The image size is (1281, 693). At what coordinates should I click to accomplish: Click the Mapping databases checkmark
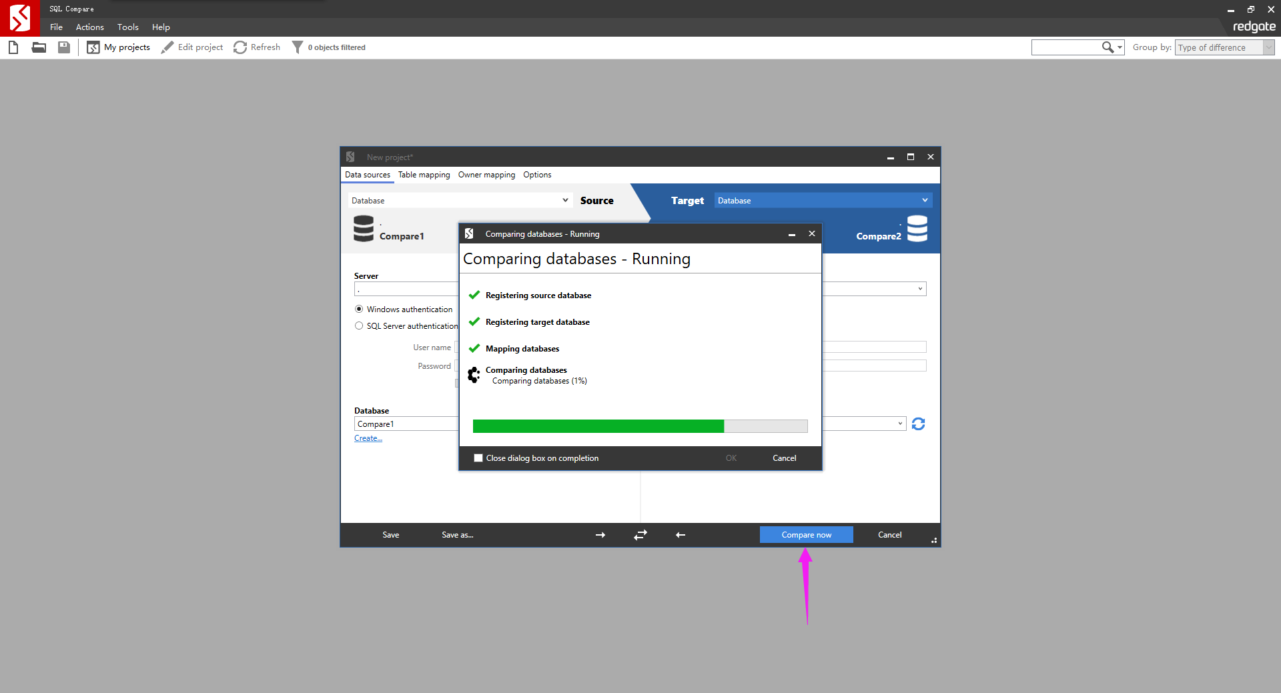pyautogui.click(x=474, y=348)
